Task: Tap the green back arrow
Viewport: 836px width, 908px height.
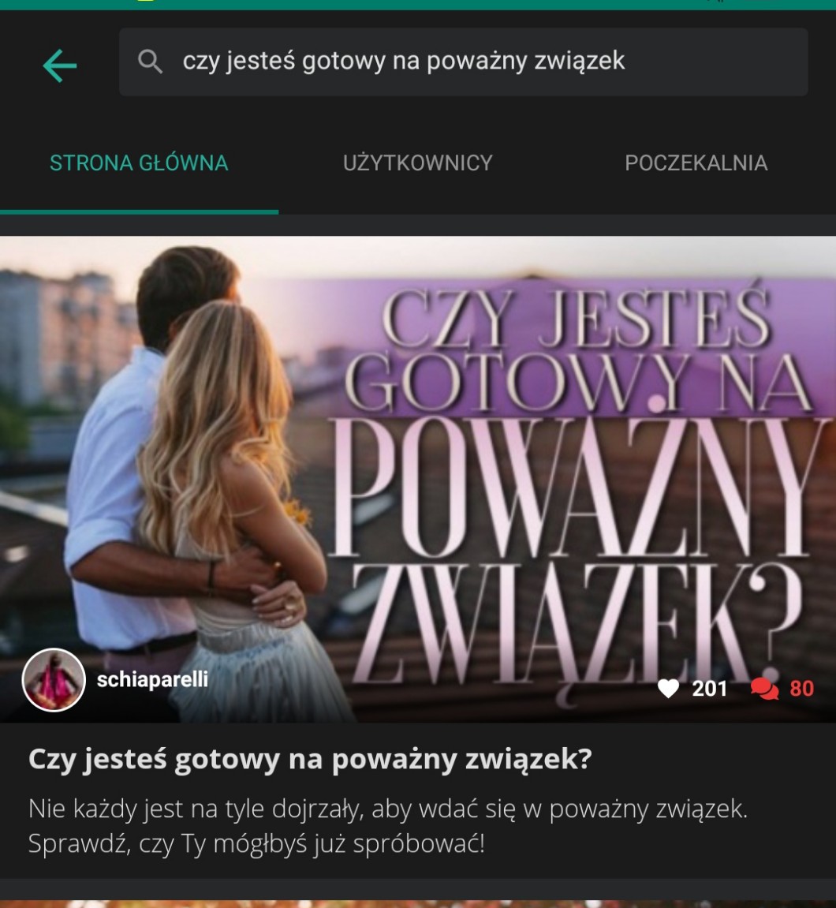Action: click(60, 65)
